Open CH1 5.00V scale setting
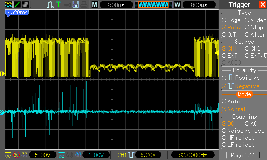This screenshot has height=160, width=267. [43, 155]
